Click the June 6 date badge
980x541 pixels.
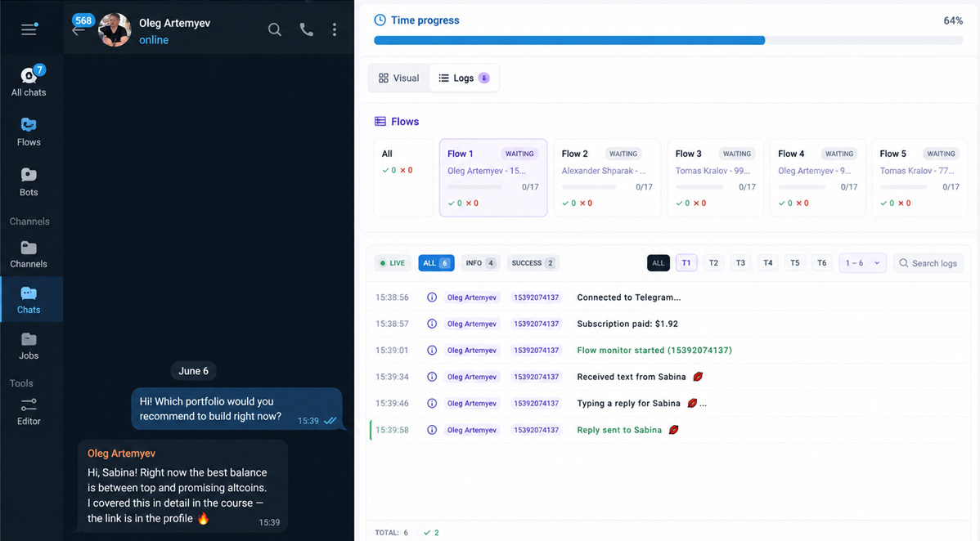tap(193, 371)
